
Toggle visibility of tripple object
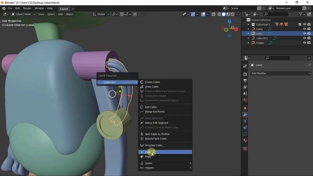pyautogui.click(x=304, y=43)
